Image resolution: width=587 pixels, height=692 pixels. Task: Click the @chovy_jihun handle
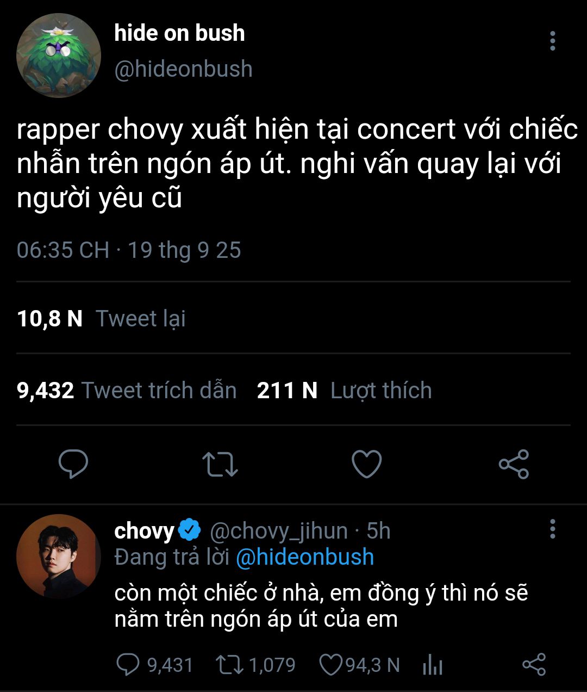pyautogui.click(x=278, y=531)
